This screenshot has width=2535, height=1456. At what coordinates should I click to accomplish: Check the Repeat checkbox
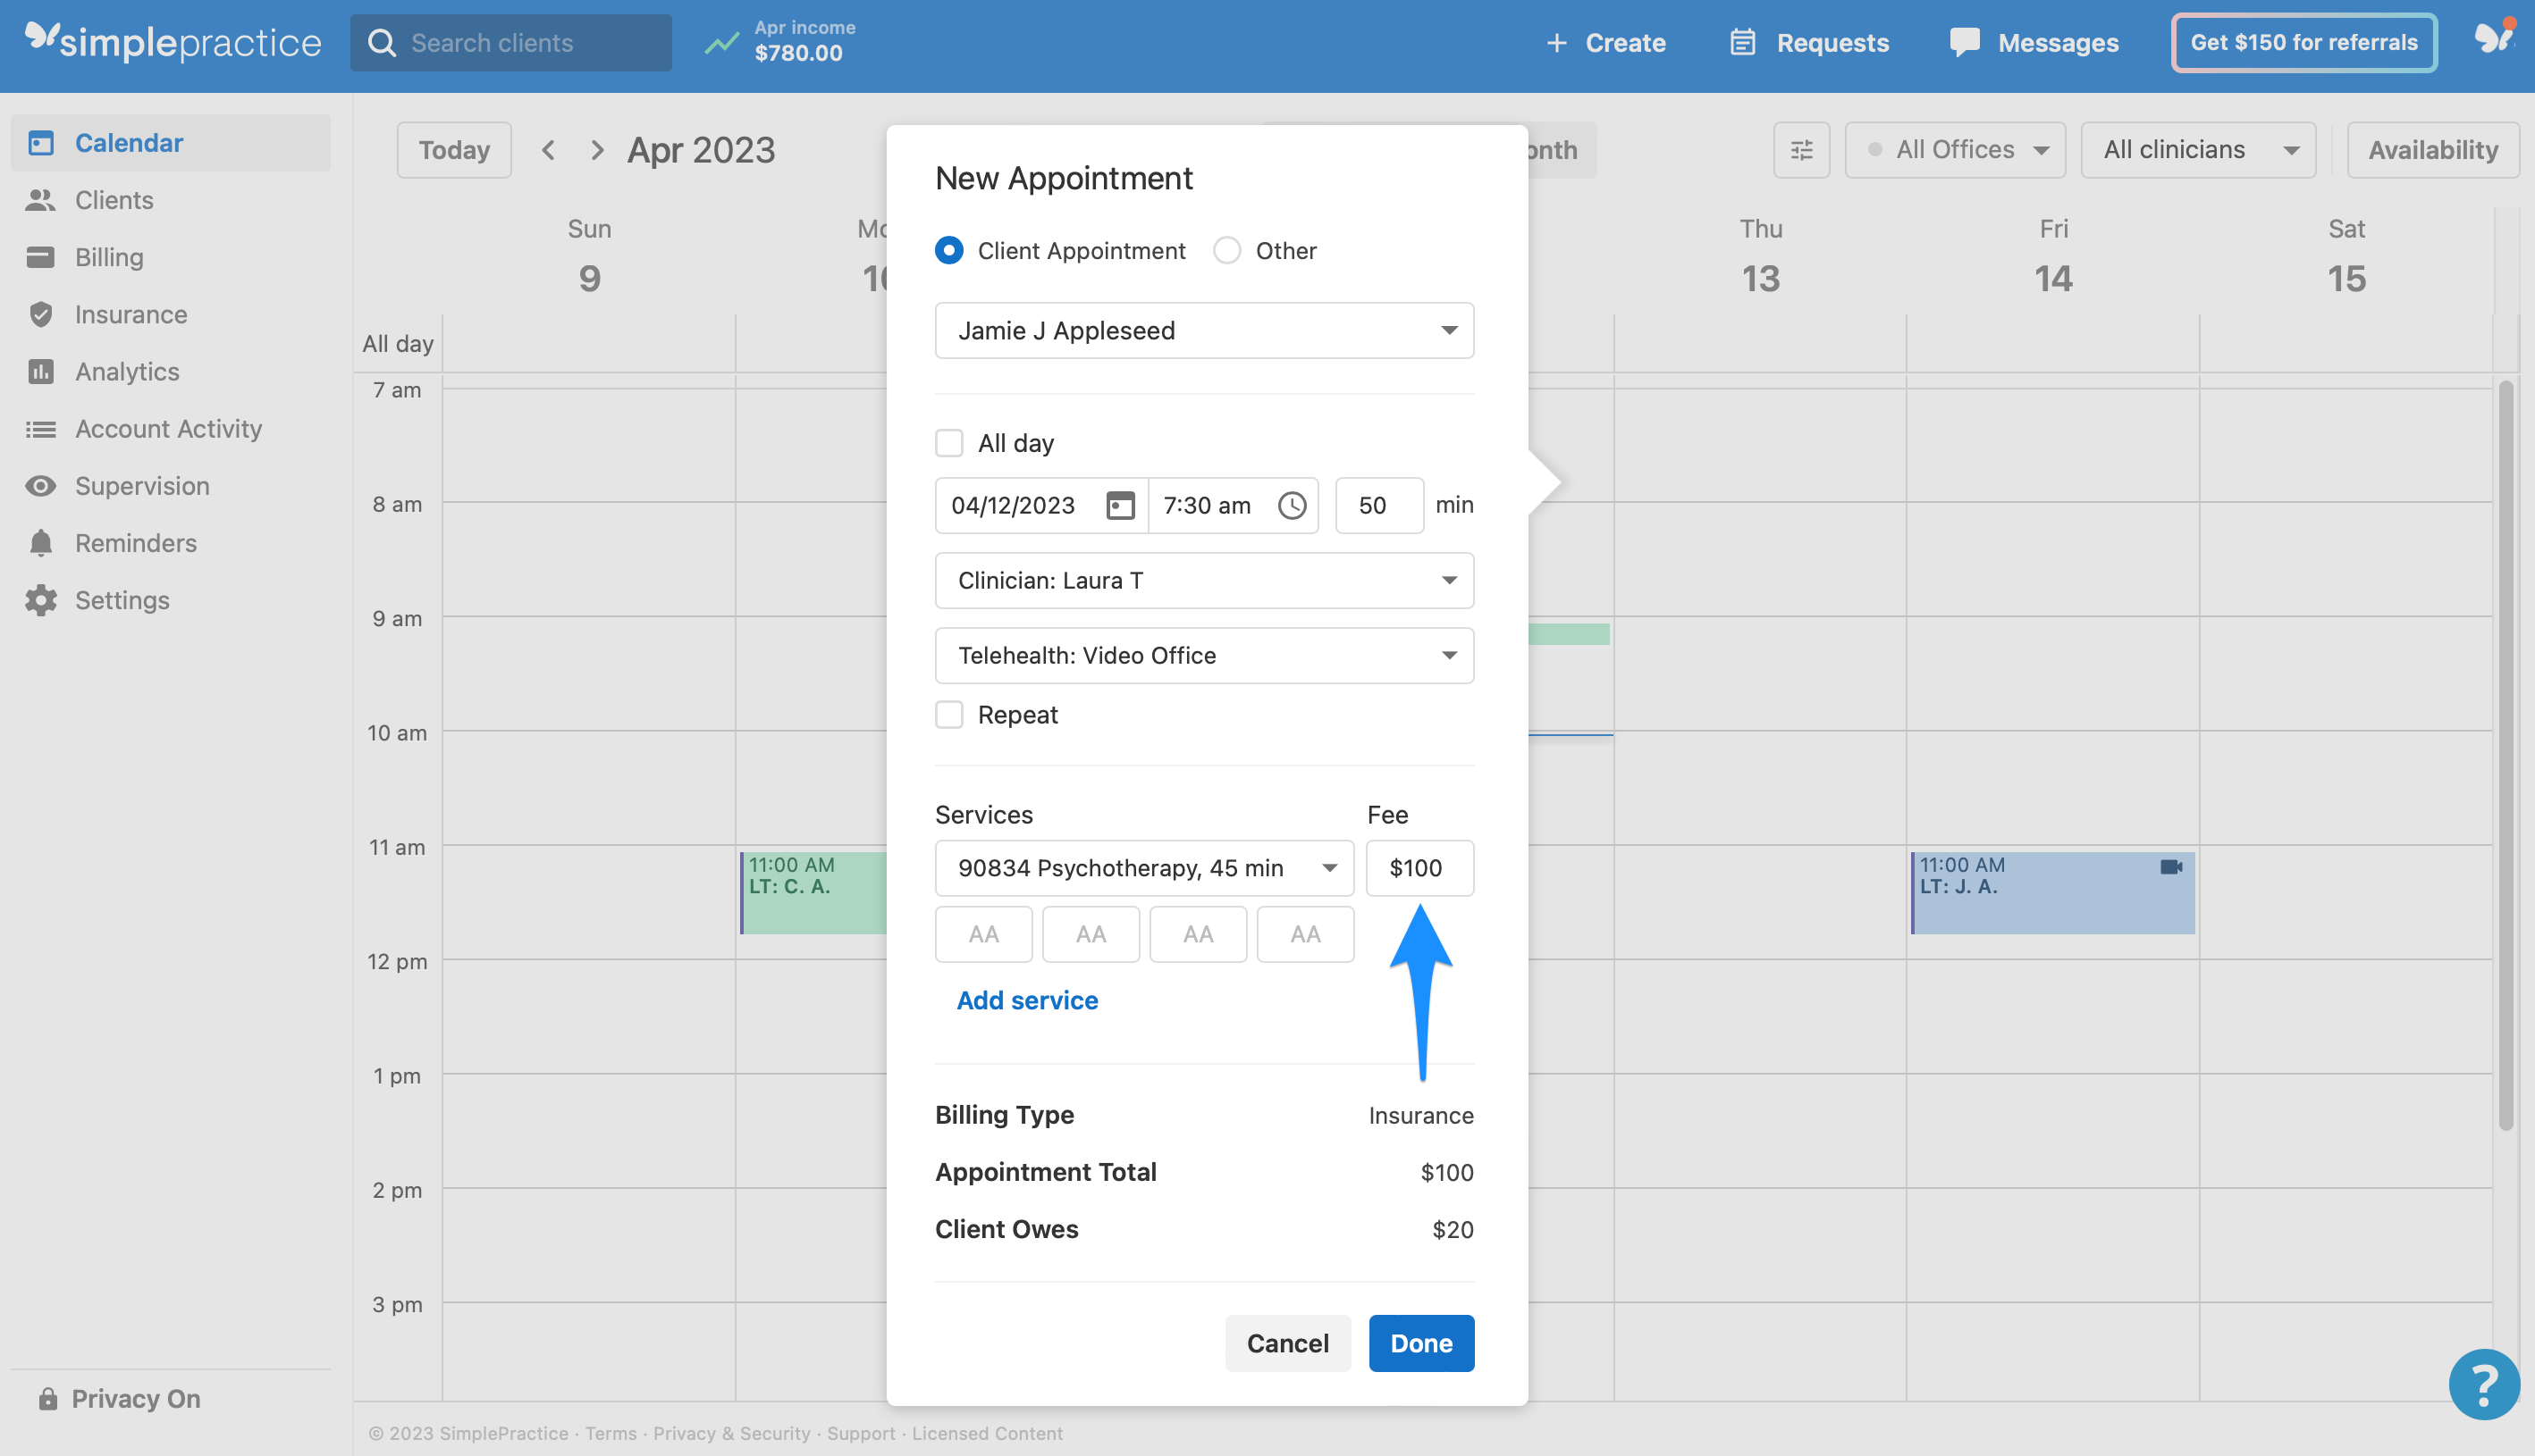tap(948, 715)
